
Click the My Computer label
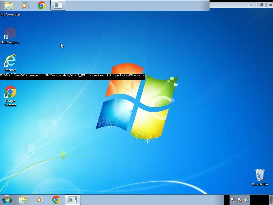coord(10,14)
